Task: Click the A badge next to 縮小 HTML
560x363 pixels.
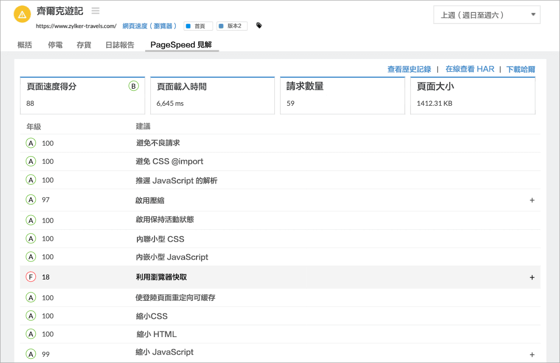Action: [31, 334]
